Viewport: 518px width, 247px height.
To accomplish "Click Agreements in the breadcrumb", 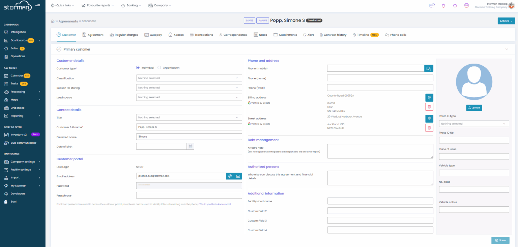I will [x=68, y=21].
